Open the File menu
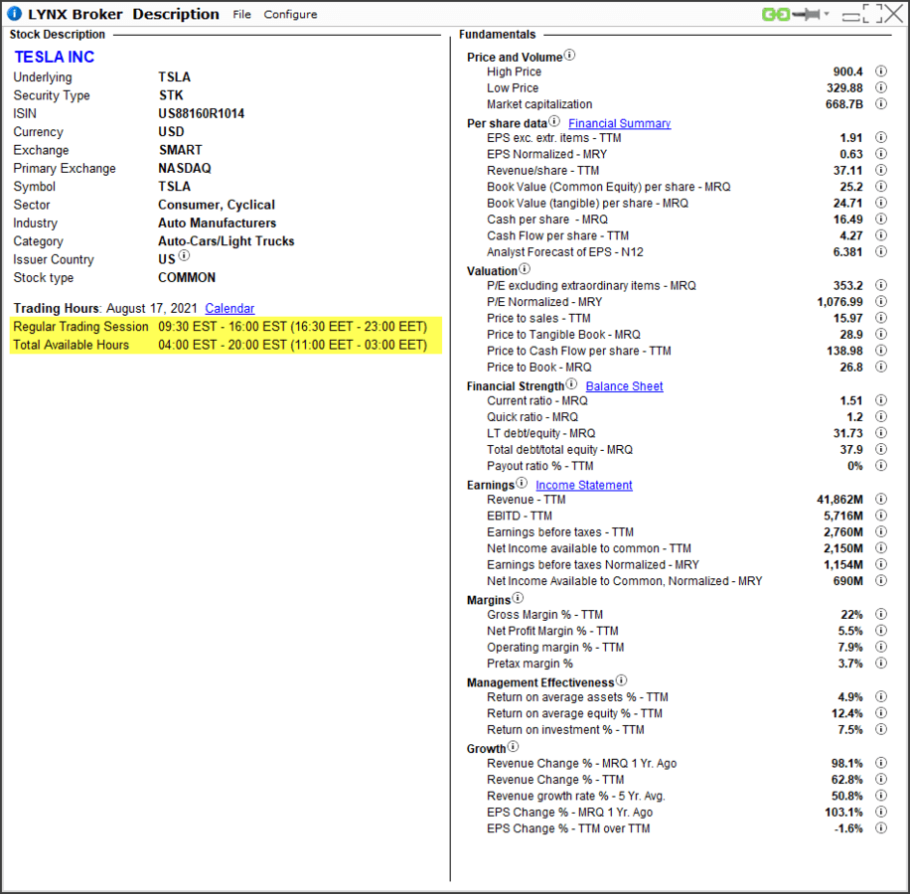The image size is (910, 894). pos(241,15)
